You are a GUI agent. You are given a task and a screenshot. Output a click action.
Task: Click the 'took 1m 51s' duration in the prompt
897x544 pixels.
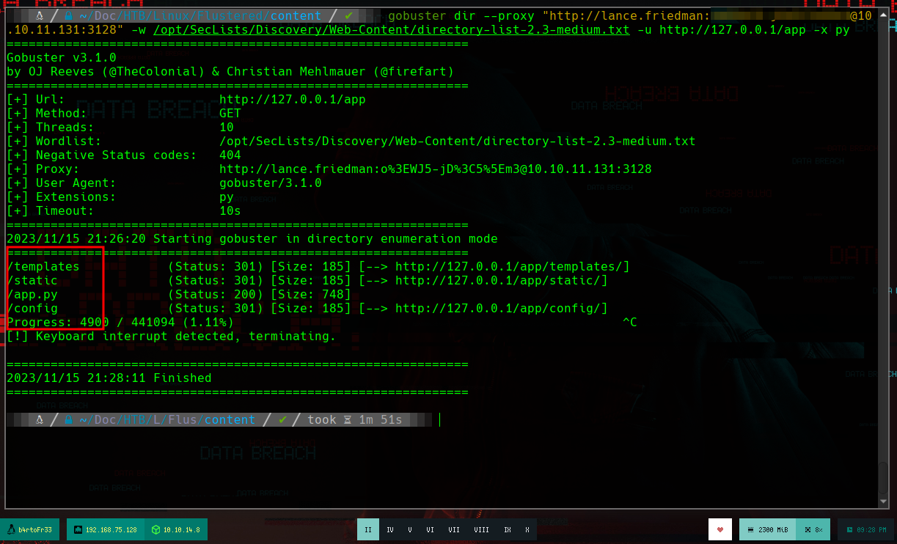pyautogui.click(x=354, y=420)
